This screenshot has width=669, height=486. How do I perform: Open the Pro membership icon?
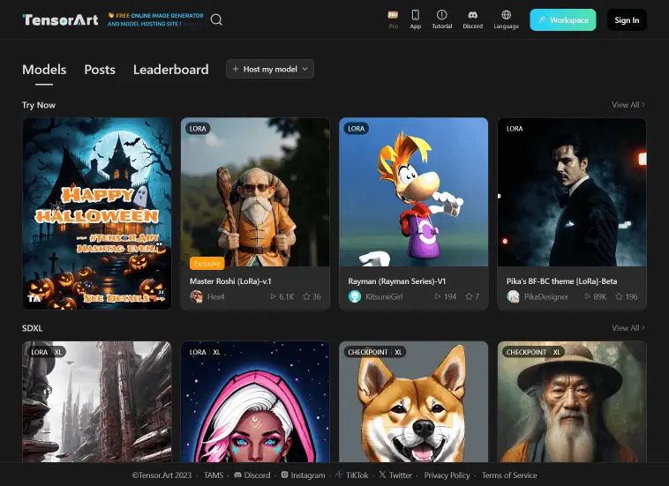pyautogui.click(x=394, y=16)
